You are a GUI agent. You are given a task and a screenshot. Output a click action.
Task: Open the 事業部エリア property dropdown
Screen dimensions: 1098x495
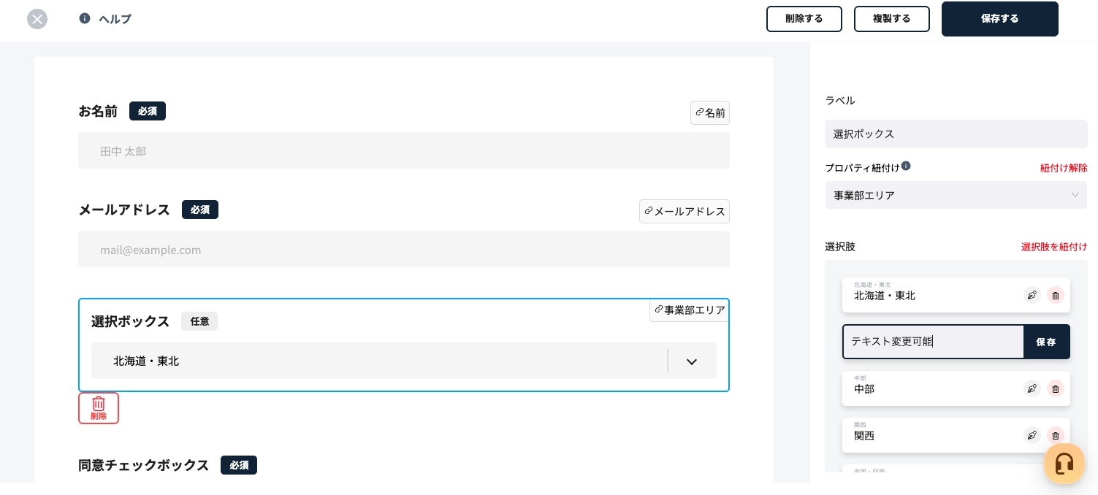point(956,195)
